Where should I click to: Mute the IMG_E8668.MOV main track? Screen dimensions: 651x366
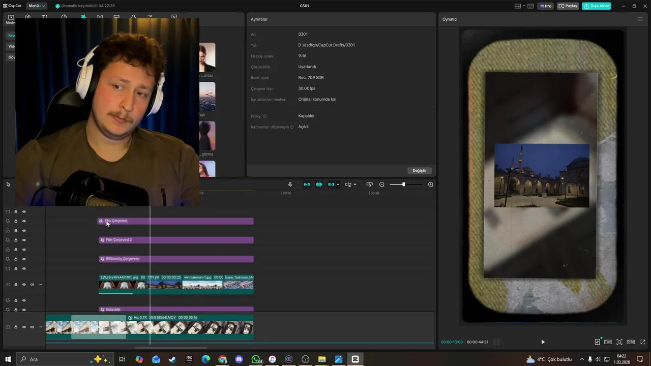(x=32, y=327)
